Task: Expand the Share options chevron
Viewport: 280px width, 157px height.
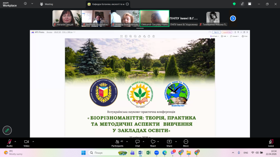Action: pyautogui.click(x=175, y=141)
